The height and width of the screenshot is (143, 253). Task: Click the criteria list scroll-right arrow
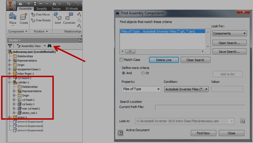tap(203, 51)
